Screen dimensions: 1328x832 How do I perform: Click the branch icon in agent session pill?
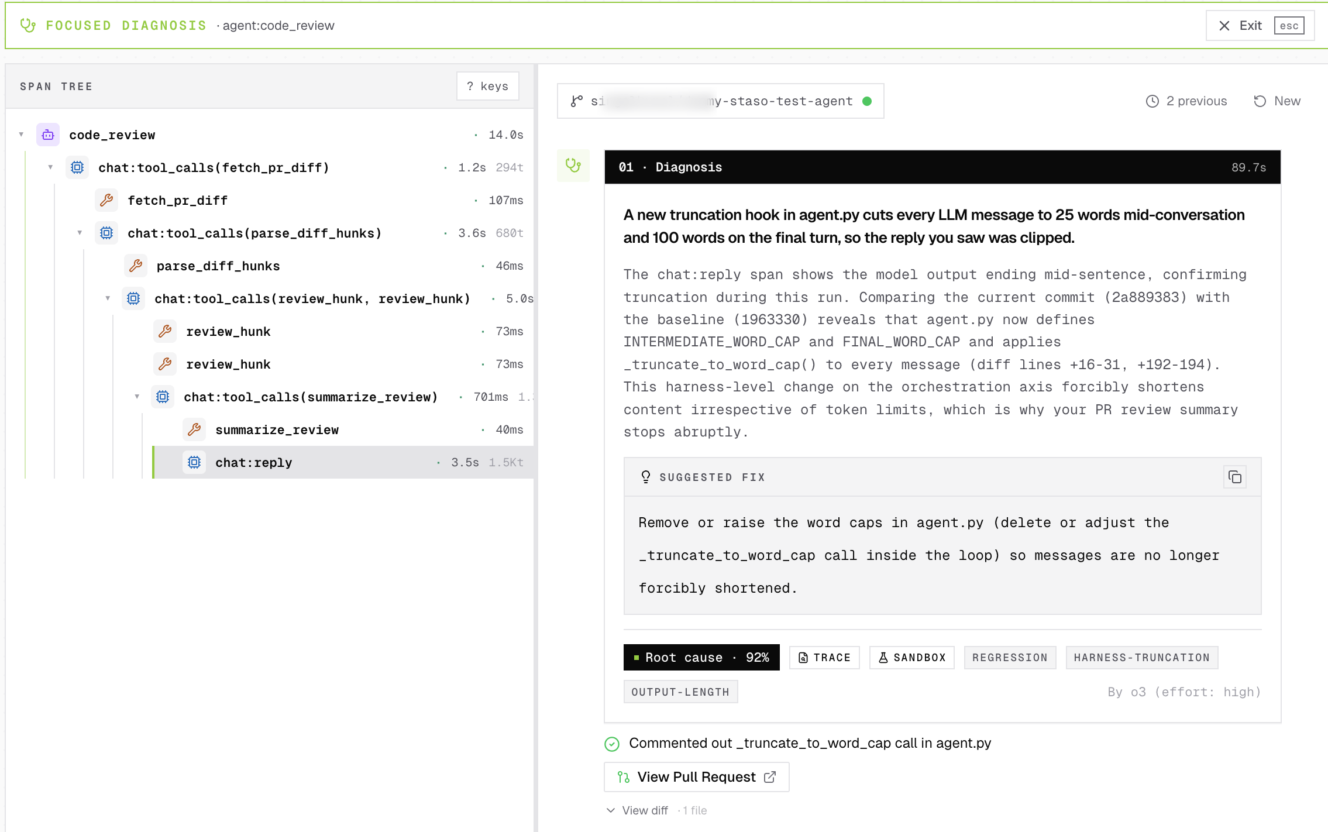(578, 100)
